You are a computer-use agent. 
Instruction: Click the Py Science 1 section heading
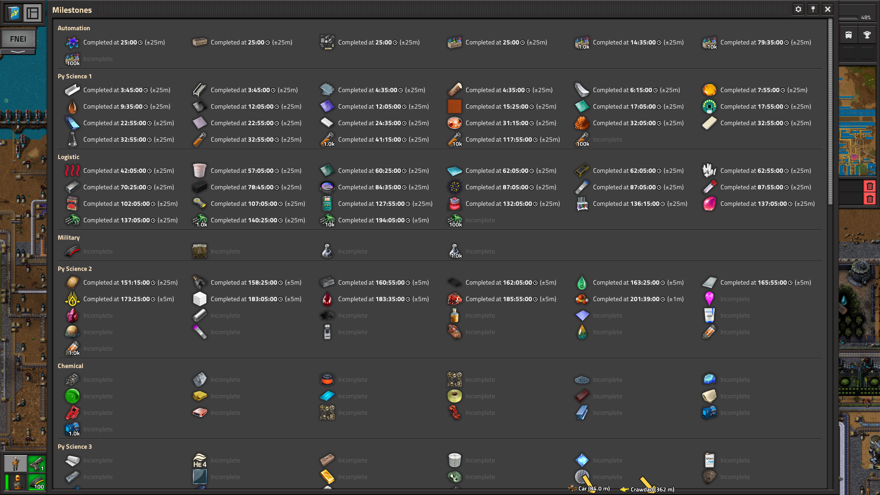point(75,77)
